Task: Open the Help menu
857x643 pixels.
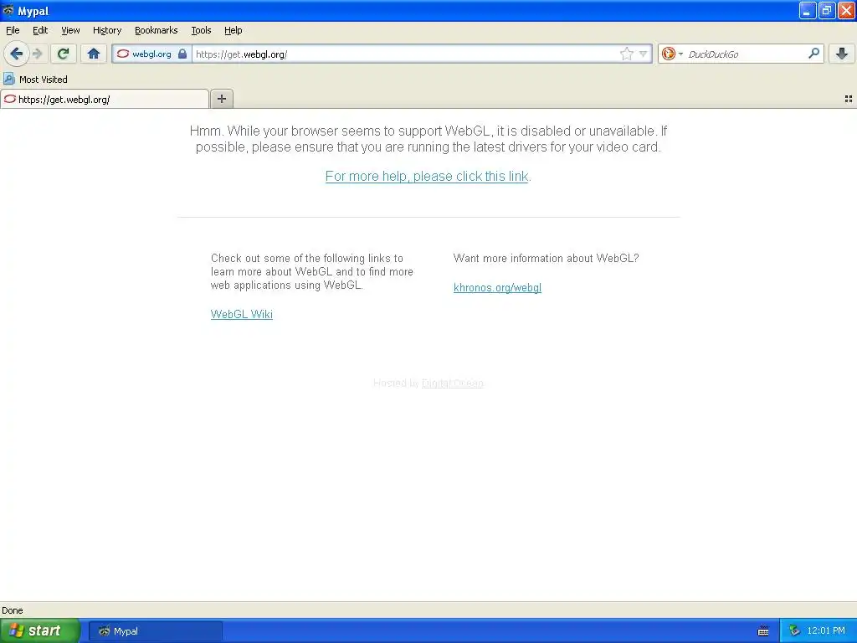Action: (x=233, y=30)
